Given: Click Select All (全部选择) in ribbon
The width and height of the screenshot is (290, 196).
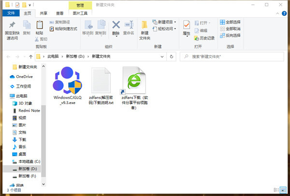Looking at the screenshot, I should pos(230,22).
